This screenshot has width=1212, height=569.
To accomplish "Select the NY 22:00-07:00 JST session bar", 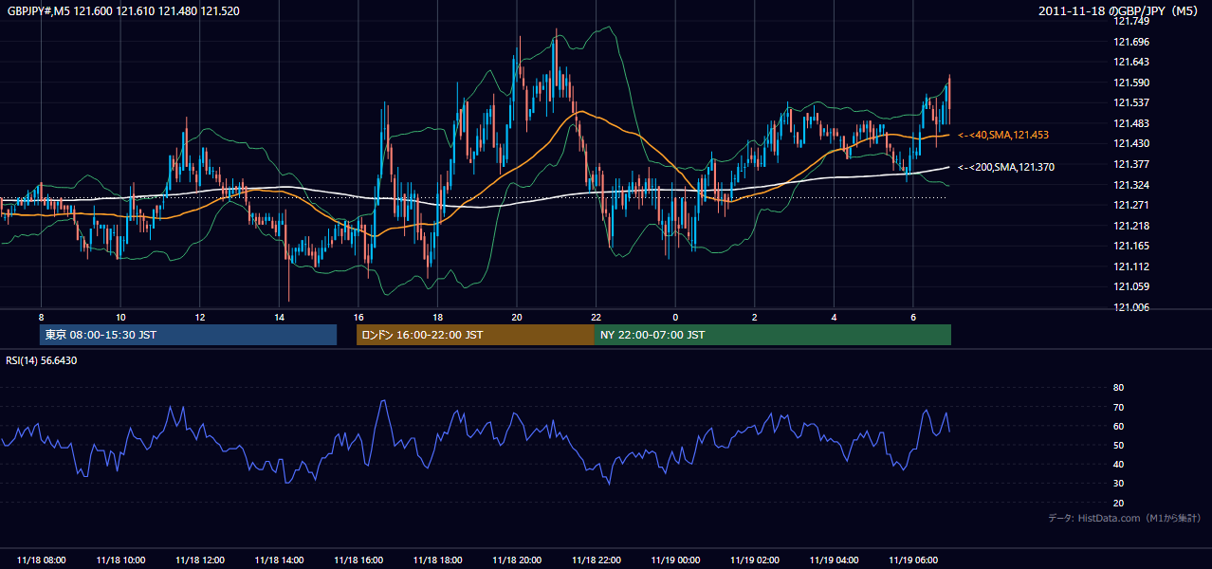I will 772,335.
